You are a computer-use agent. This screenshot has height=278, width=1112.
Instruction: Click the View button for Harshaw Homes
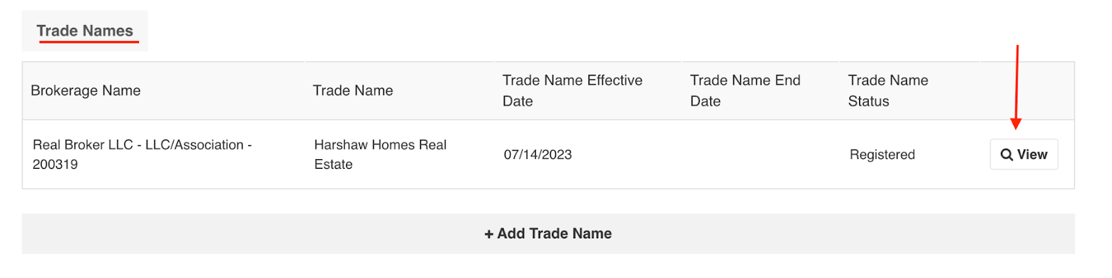click(x=1024, y=154)
